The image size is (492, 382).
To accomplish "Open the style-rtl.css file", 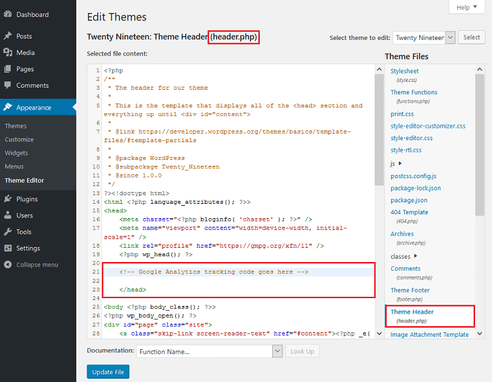I will [405, 150].
